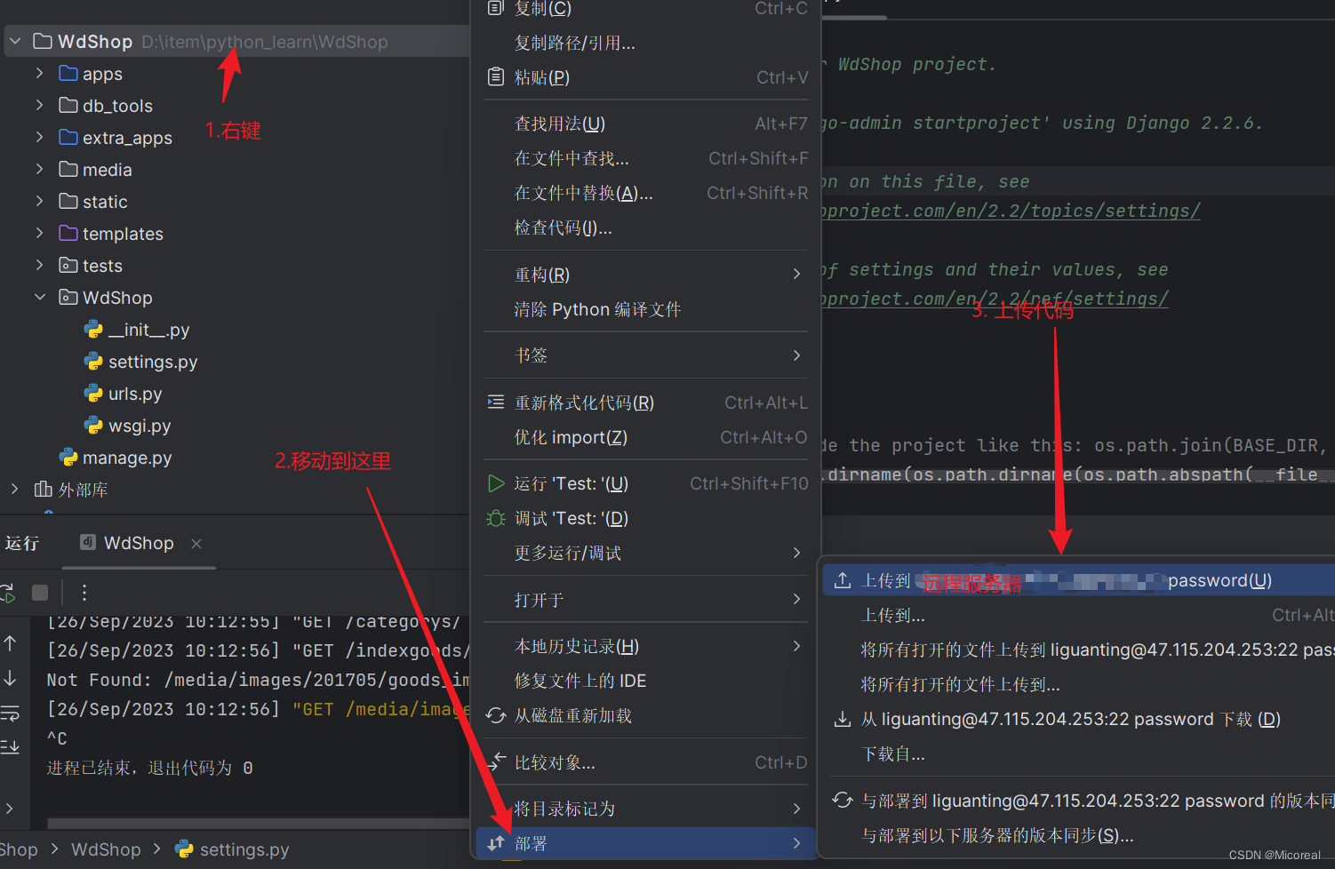Expand the apps folder
Screen dimensions: 1335x869
(x=39, y=74)
